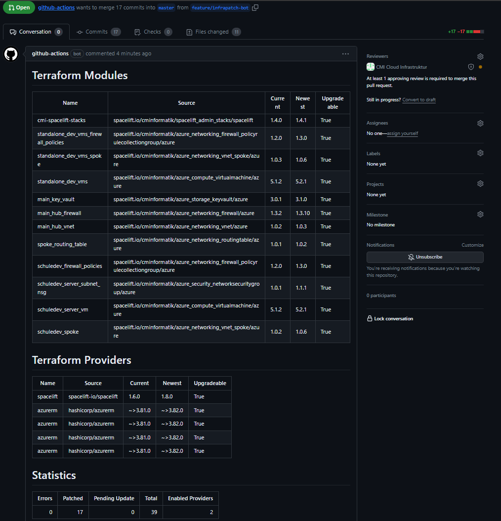Click the assign yourself link
Image resolution: width=501 pixels, height=521 pixels.
402,133
